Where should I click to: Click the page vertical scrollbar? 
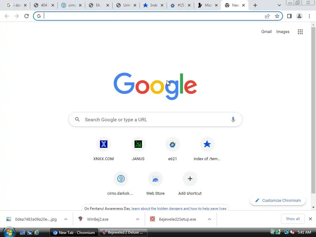(313, 110)
